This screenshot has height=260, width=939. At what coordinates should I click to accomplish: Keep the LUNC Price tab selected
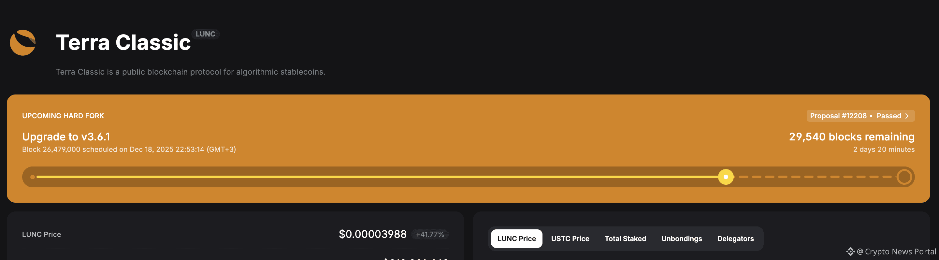point(516,238)
